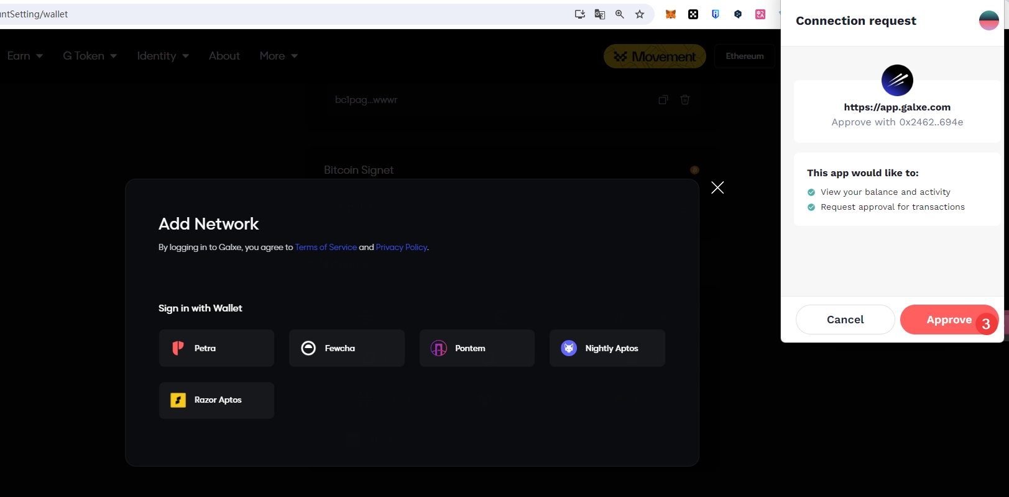Click the trash icon next to bc1pag address
This screenshot has width=1009, height=497.
coord(684,100)
